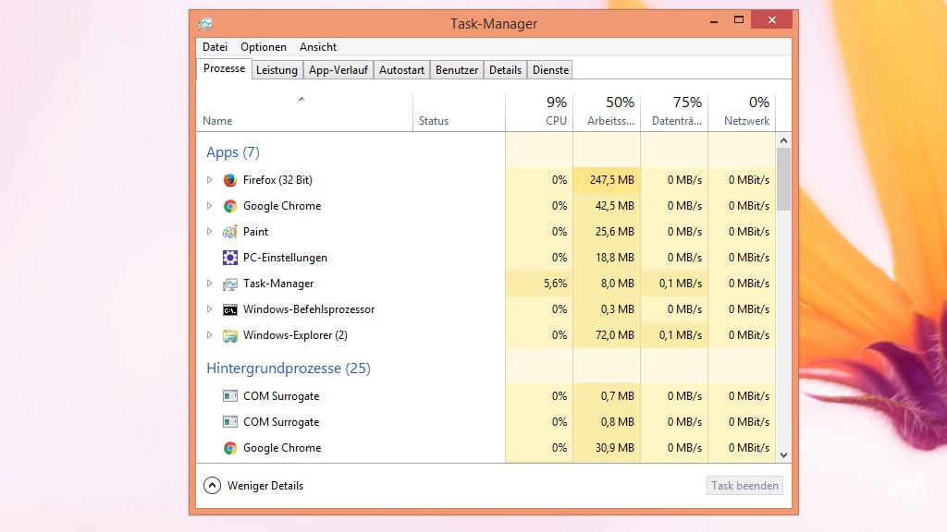
Task: Expand the Firefox (32 Bit) process entry
Action: [209, 180]
